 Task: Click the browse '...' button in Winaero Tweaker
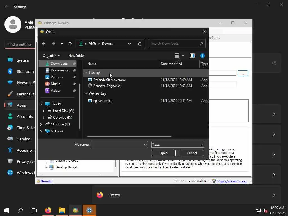(243, 73)
